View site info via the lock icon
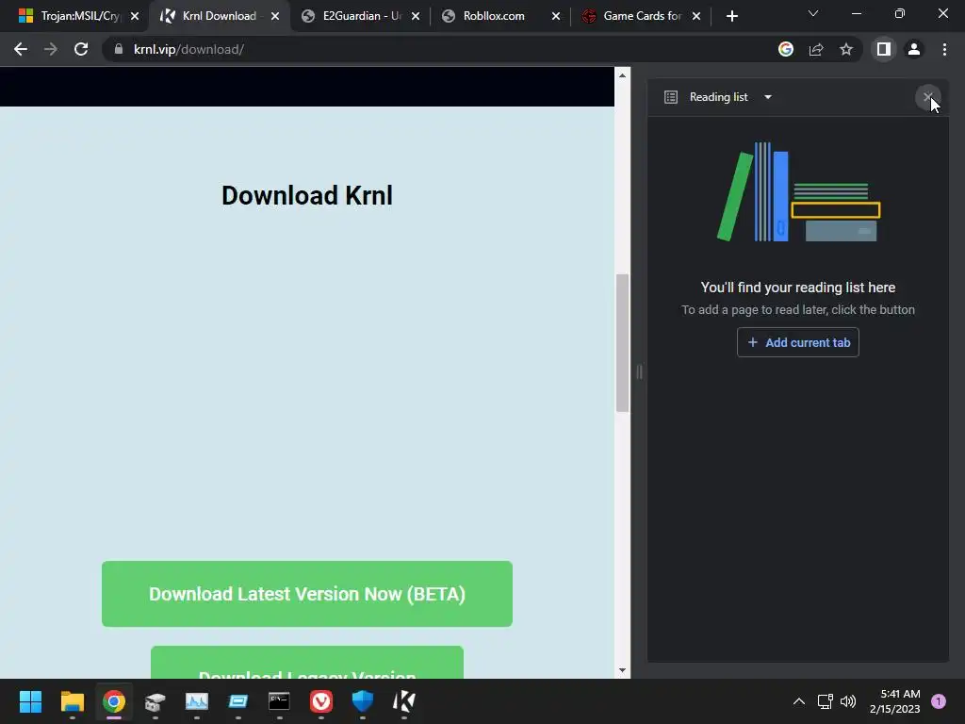The image size is (965, 724). (x=119, y=49)
